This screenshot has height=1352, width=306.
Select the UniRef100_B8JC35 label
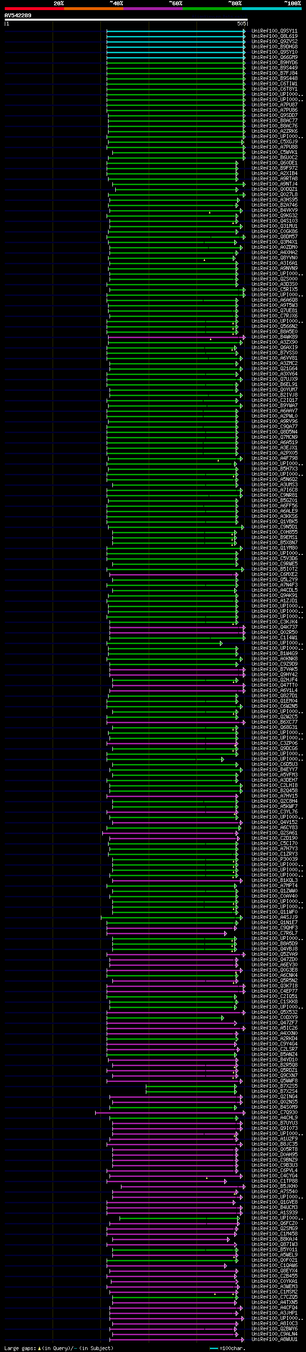pyautogui.click(x=274, y=1144)
